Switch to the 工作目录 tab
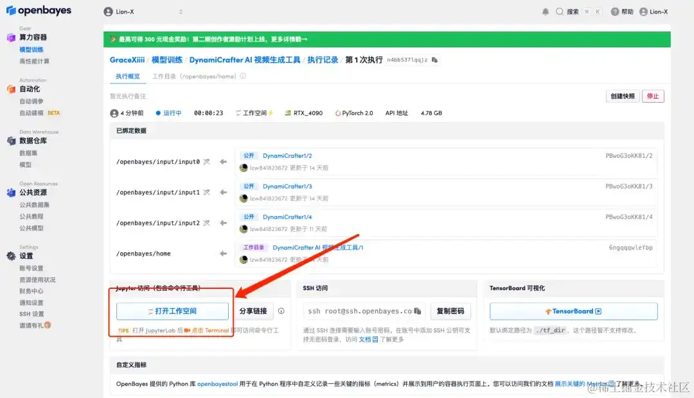 coord(194,76)
